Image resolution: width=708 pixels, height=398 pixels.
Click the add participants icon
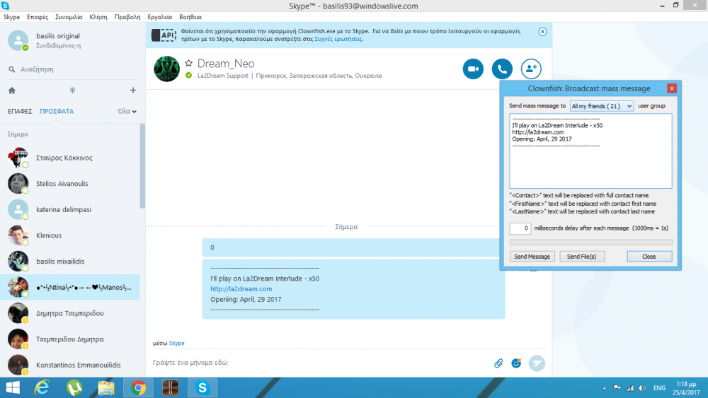point(531,69)
